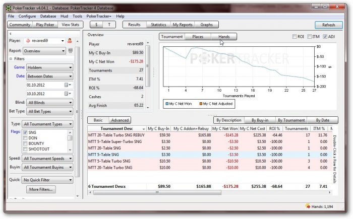
Task: Open the calendar picker for date 01.10.2012
Action: [x=68, y=85]
